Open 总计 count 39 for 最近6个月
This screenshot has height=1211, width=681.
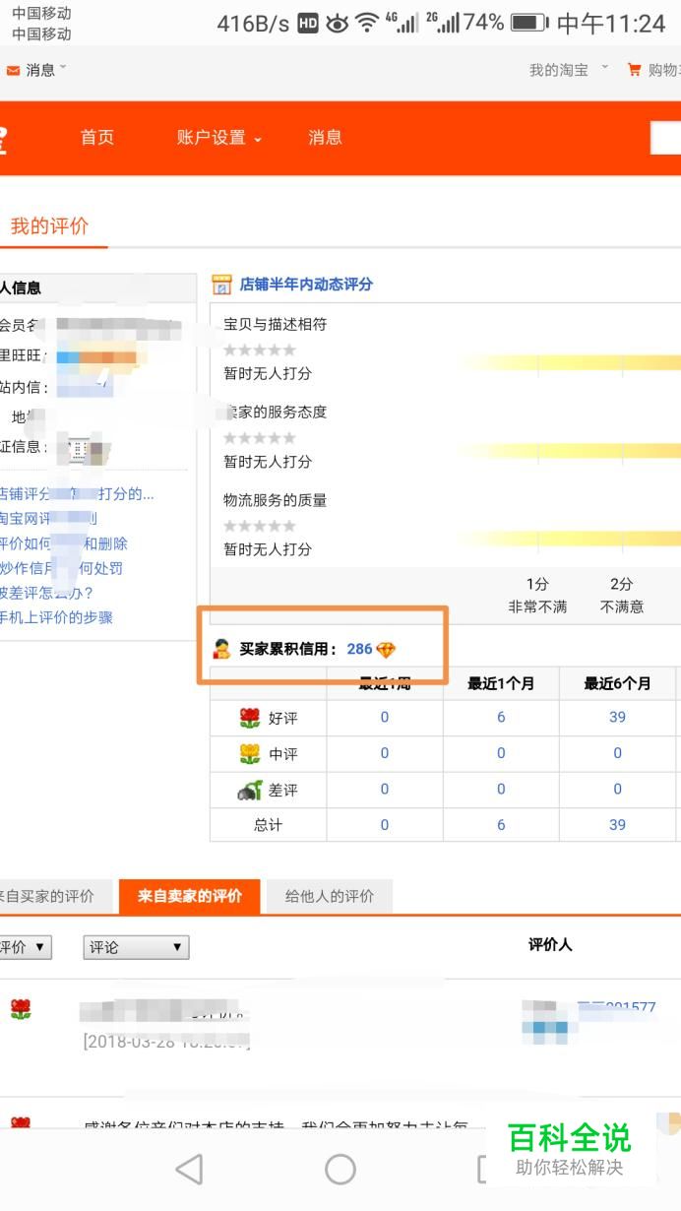click(617, 824)
